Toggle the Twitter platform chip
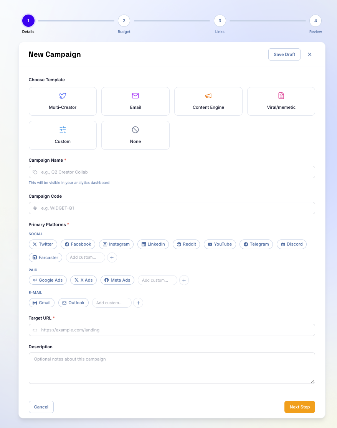Image resolution: width=337 pixels, height=428 pixels. (43, 244)
